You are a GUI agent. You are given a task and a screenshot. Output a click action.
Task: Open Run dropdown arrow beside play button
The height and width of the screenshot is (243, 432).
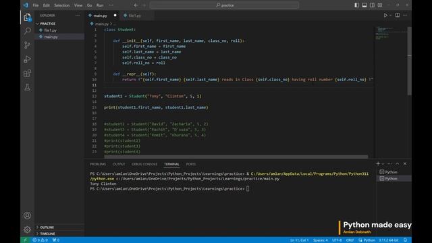tap(390, 16)
